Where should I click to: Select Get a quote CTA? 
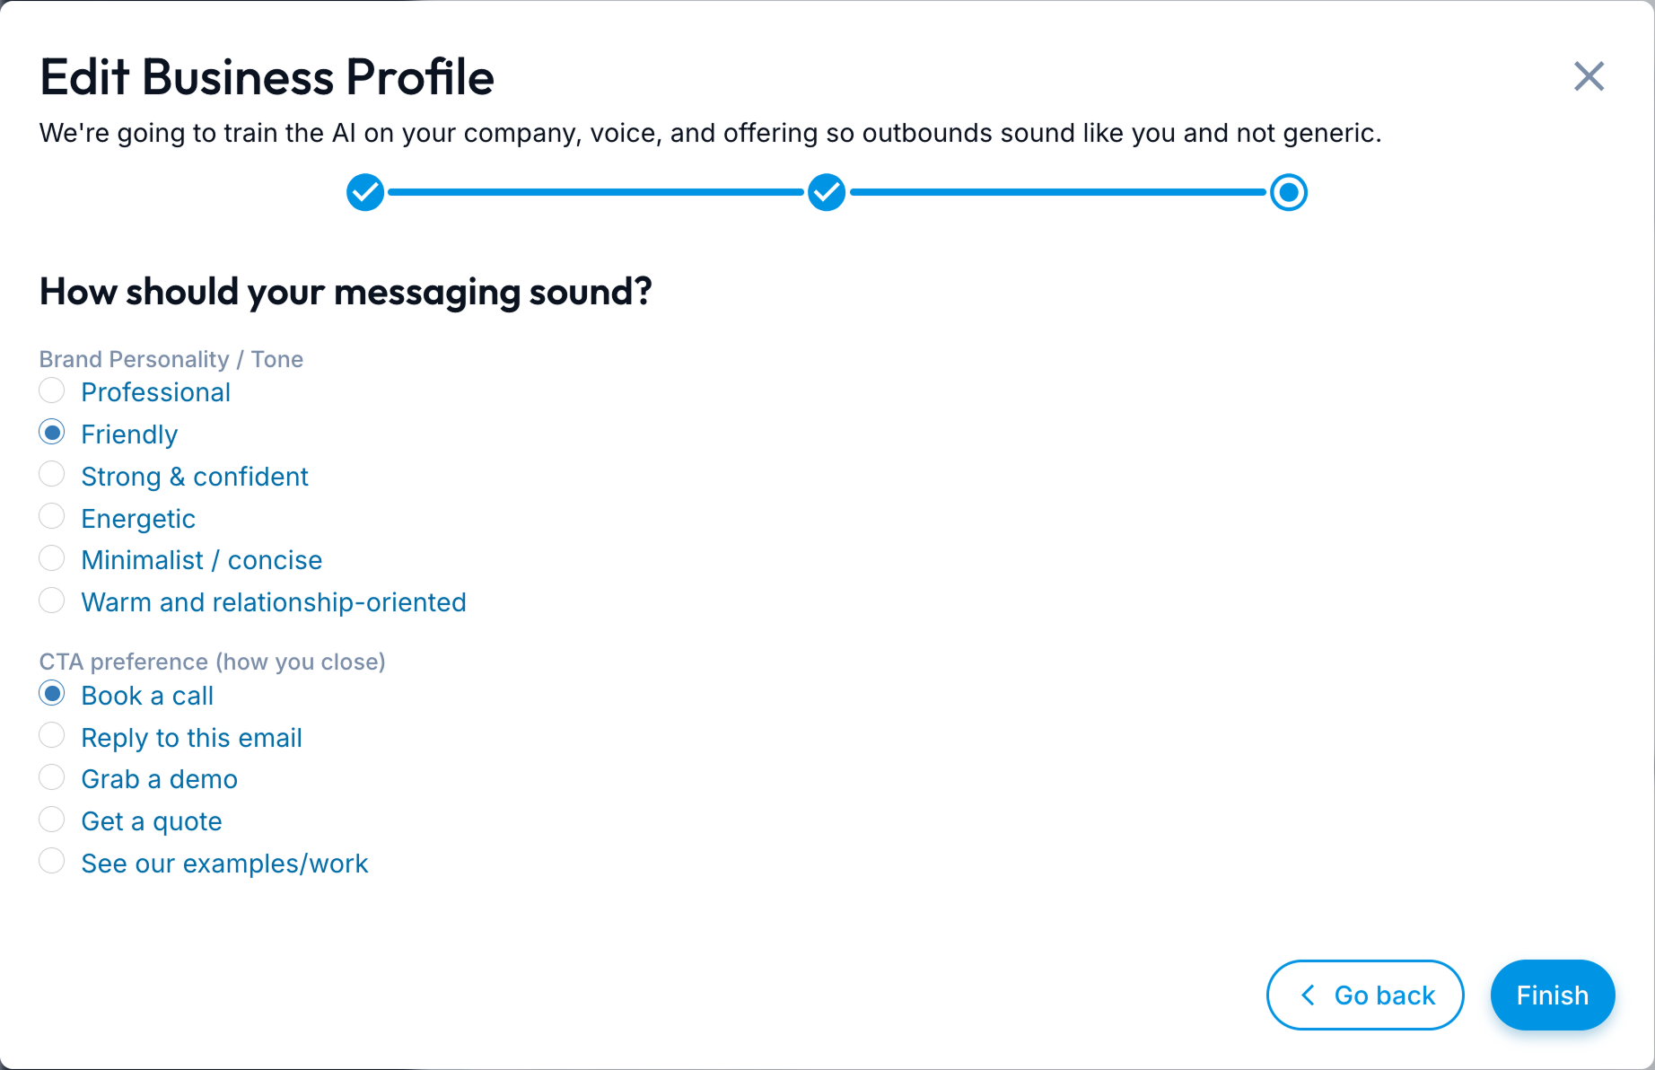[x=52, y=820]
